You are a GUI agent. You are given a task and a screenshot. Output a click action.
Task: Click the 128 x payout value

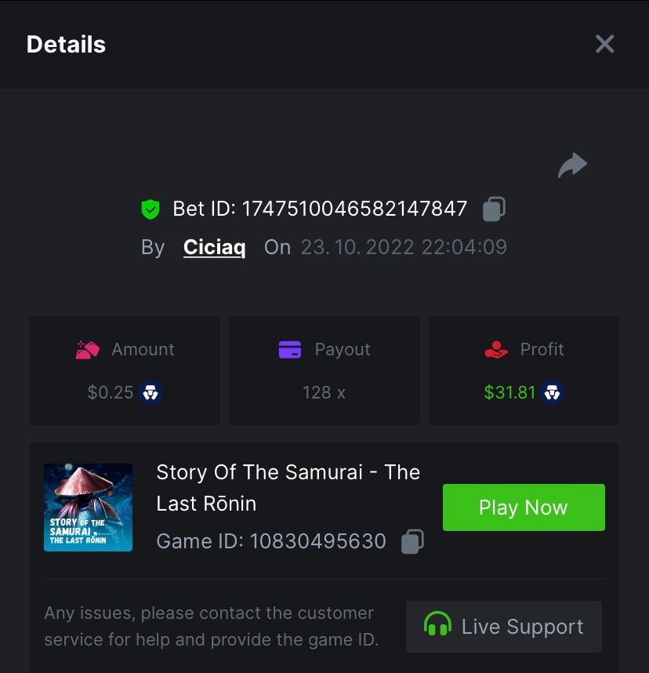click(324, 392)
